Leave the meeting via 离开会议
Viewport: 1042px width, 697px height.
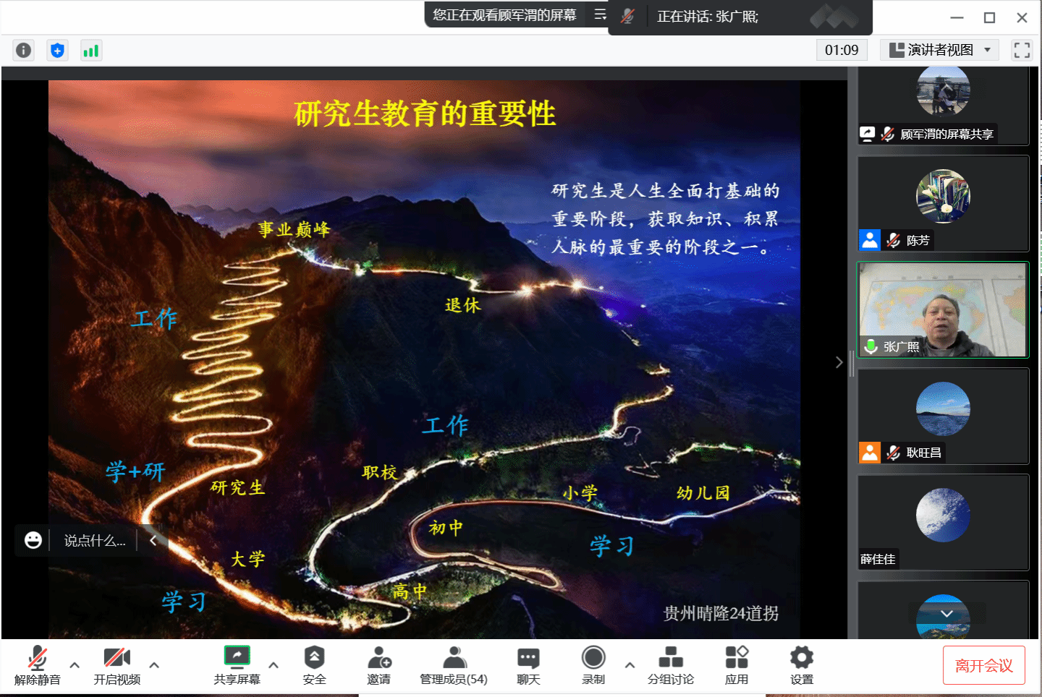[x=984, y=665]
